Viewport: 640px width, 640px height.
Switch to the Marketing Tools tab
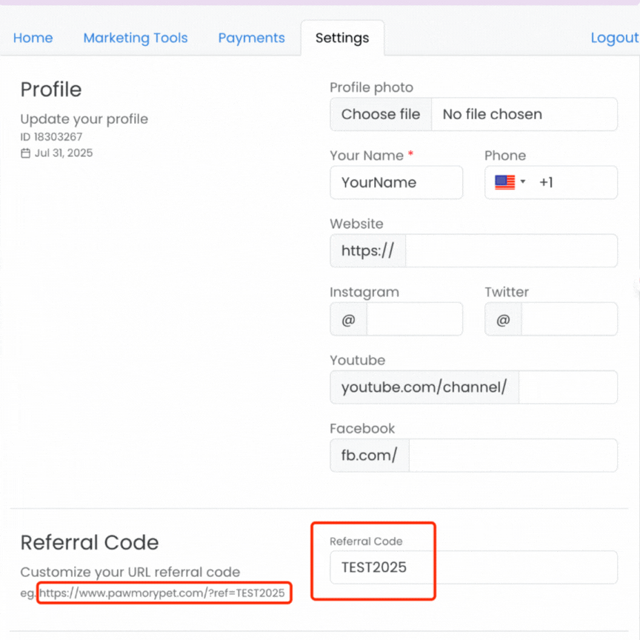(136, 38)
